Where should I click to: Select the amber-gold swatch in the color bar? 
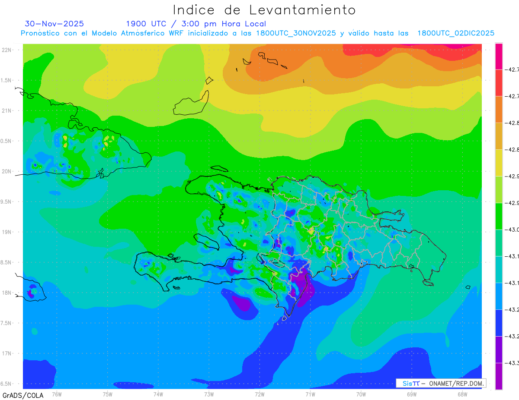499,136
